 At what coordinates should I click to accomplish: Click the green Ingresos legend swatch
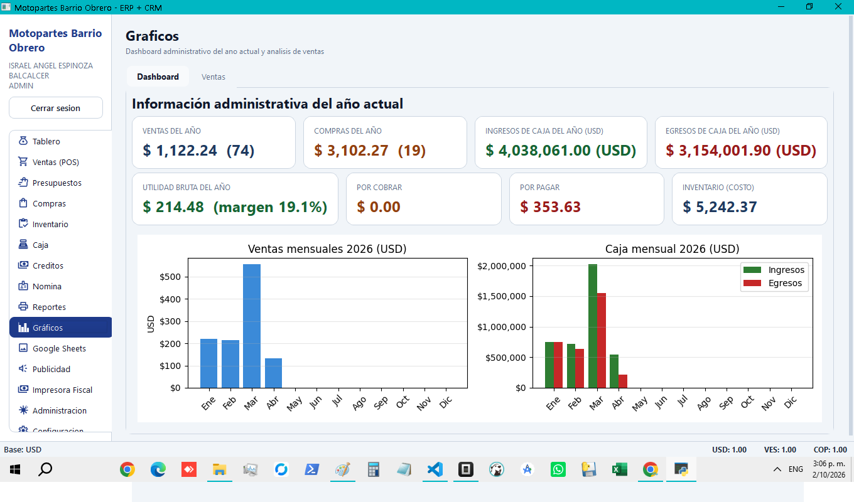(752, 270)
